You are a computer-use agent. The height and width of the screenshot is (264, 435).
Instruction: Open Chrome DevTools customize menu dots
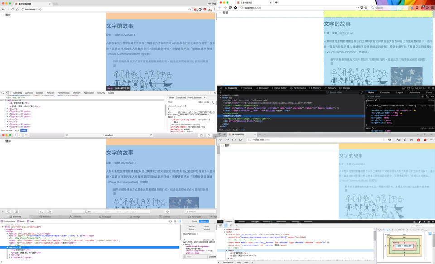click(x=210, y=93)
